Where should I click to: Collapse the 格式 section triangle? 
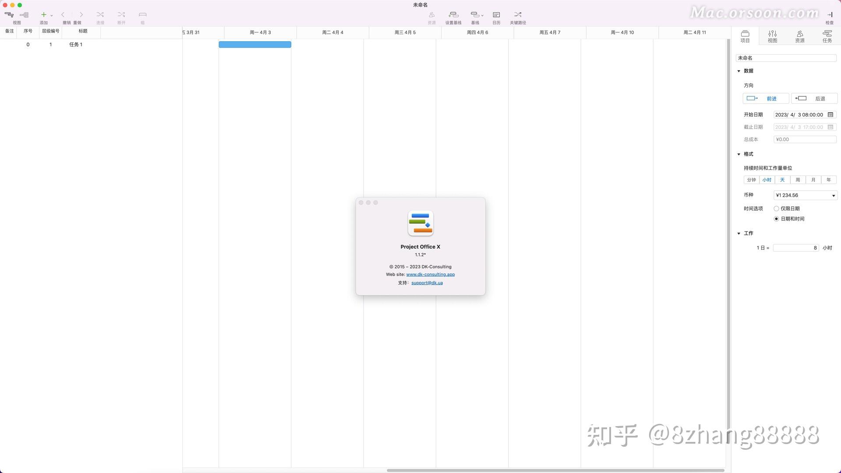(x=739, y=154)
